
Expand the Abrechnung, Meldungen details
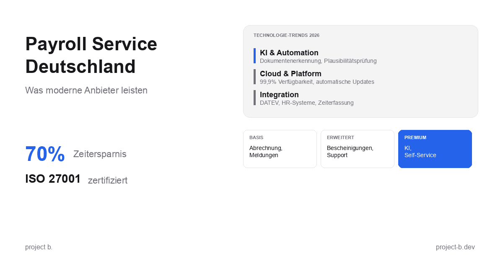coord(266,152)
